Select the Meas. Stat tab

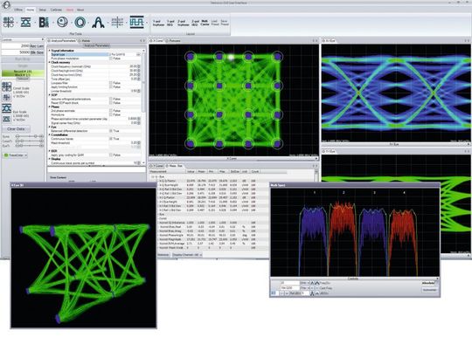(176, 166)
